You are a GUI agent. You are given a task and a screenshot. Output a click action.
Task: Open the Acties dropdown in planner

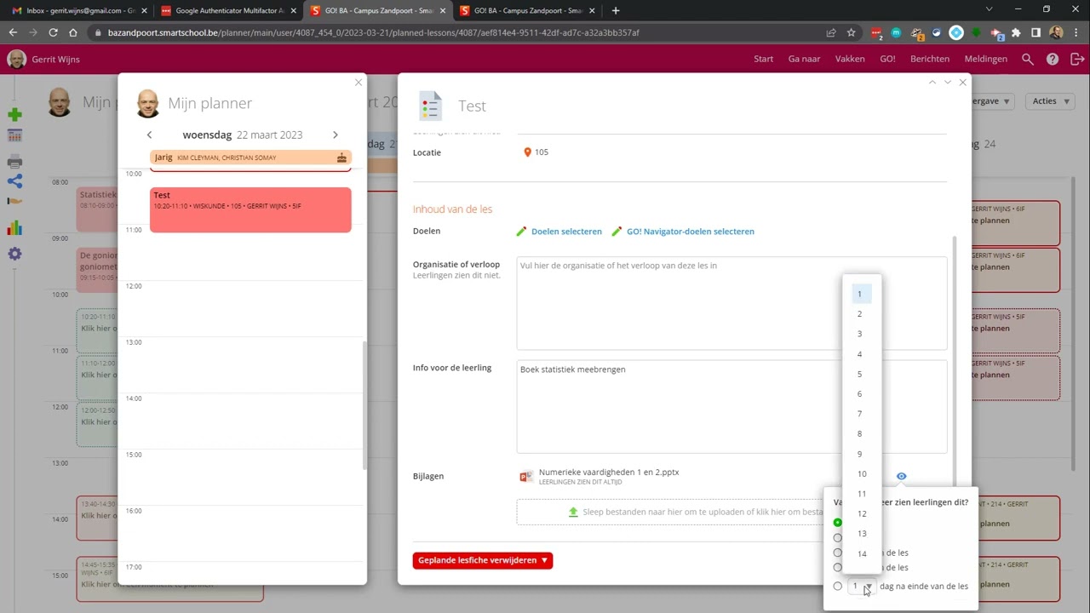tap(1048, 100)
